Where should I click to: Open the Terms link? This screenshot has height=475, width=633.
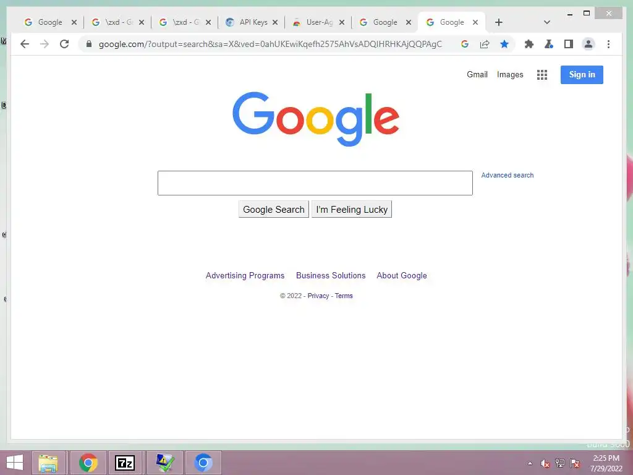point(344,296)
